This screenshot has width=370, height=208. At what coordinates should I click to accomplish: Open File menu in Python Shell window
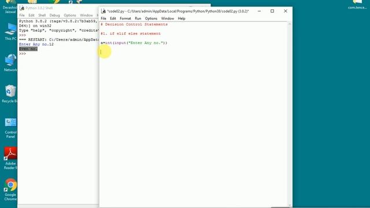click(22, 16)
